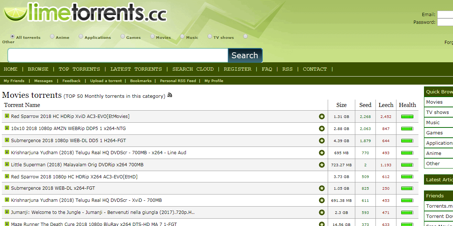This screenshot has height=226, width=453.
Task: Click download arrow icon for Jumanji row
Action: [7, 212]
